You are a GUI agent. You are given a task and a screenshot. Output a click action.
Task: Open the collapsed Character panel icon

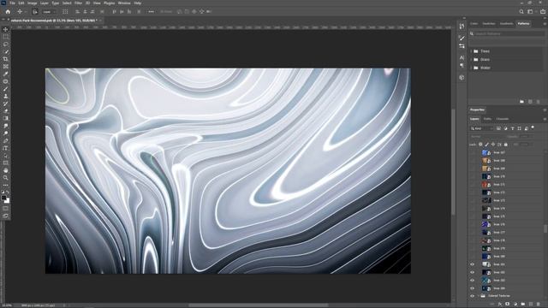(x=462, y=57)
